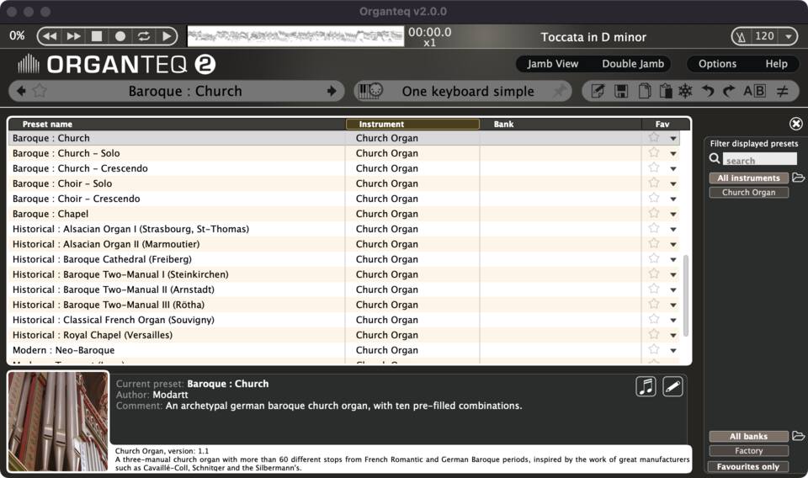Sort by the Fav column header
This screenshot has height=478, width=808.
[x=662, y=124]
